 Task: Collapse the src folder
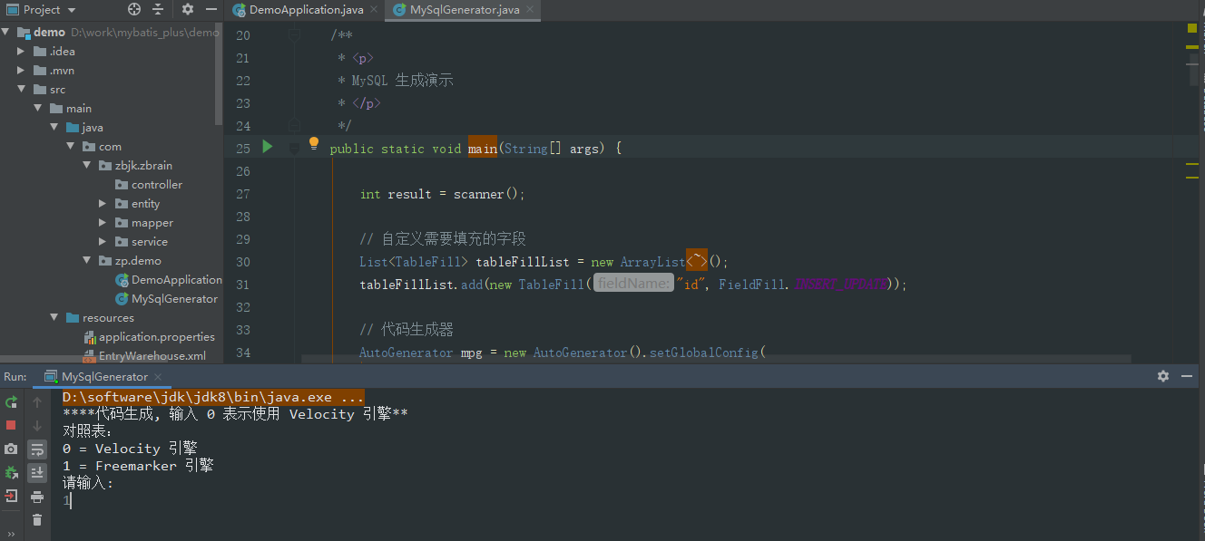21,89
